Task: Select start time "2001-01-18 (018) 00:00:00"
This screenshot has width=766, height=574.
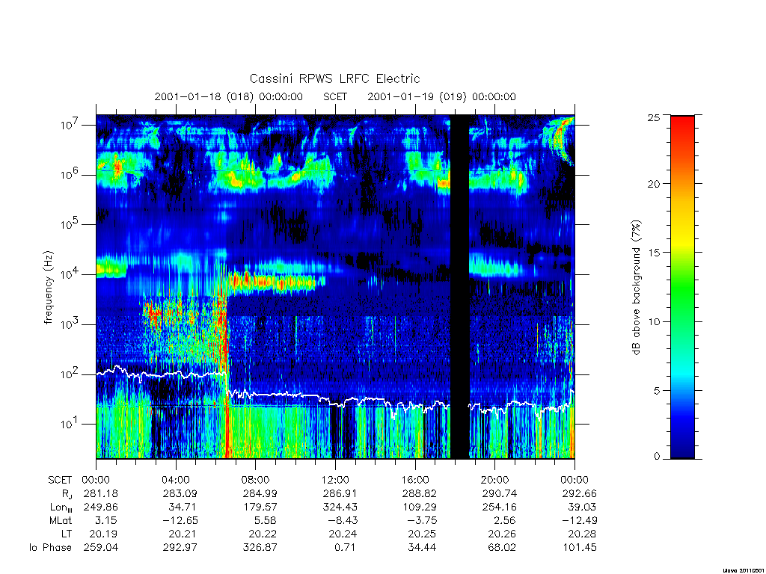Action: (x=229, y=96)
